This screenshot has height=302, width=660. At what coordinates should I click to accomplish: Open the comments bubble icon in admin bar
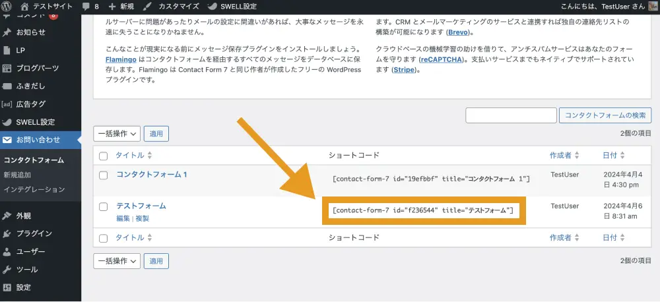pyautogui.click(x=86, y=7)
